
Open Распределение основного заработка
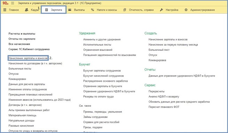[105, 81]
